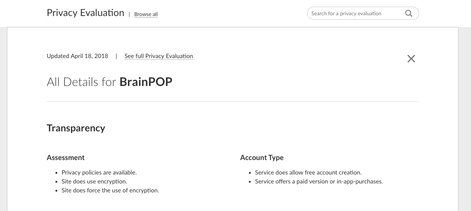Screen dimensions: 471x211
Task: Select the bold BrainPOP product name
Action: click(x=146, y=82)
